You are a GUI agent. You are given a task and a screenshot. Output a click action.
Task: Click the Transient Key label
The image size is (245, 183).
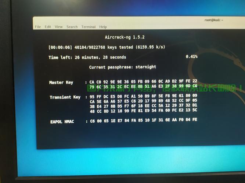coord(65,97)
